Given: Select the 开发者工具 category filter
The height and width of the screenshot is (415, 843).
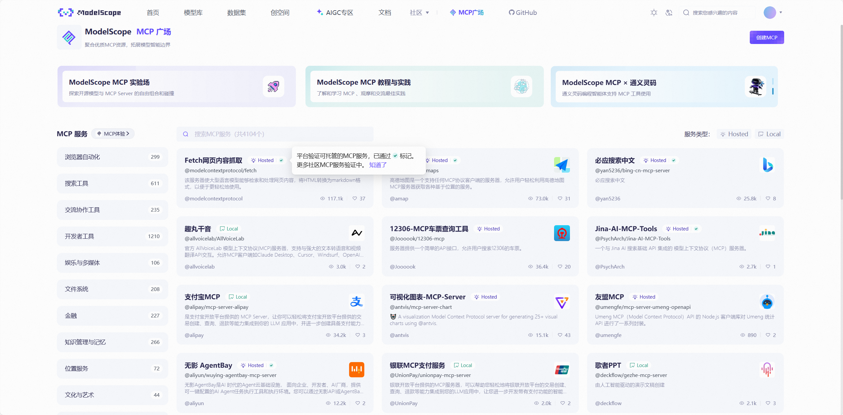Looking at the screenshot, I should click(112, 236).
